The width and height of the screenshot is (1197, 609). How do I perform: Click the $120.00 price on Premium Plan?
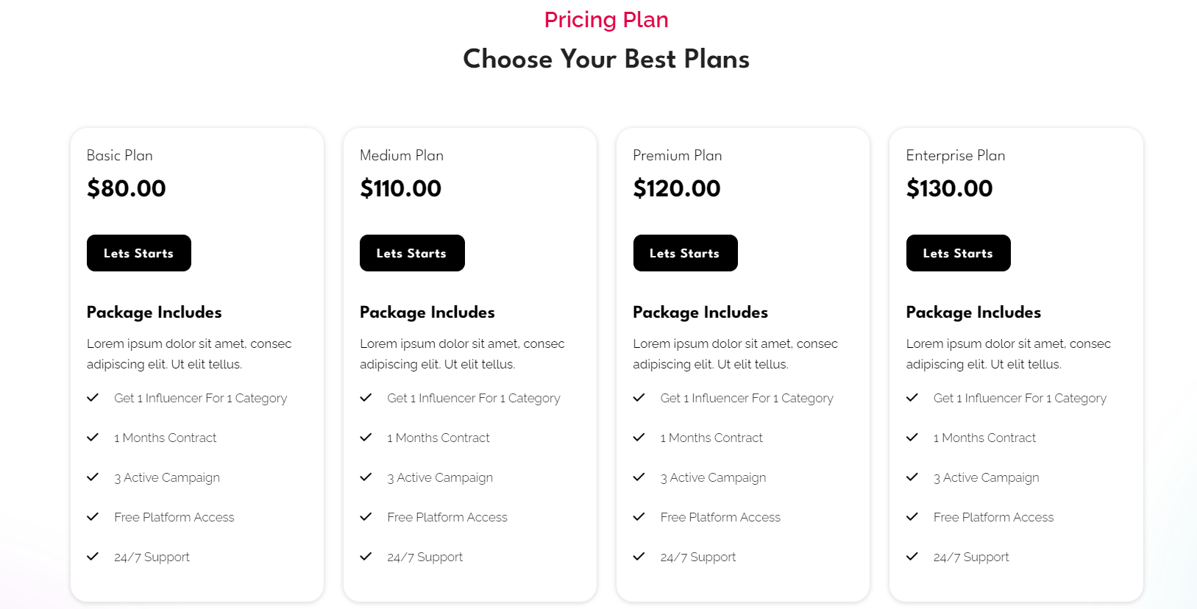point(677,188)
